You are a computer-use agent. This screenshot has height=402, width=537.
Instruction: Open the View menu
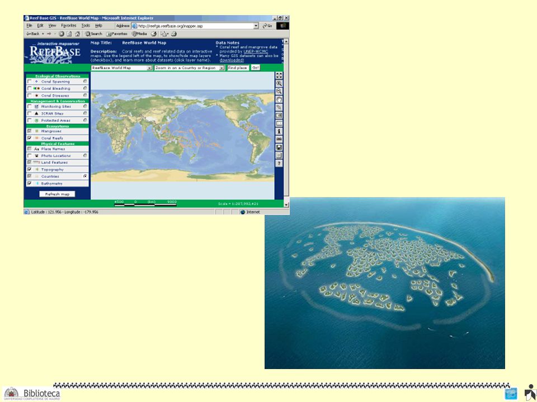click(x=52, y=26)
